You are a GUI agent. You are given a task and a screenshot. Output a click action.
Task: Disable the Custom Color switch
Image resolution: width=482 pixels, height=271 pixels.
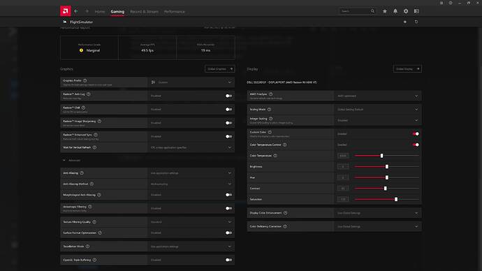pos(416,133)
